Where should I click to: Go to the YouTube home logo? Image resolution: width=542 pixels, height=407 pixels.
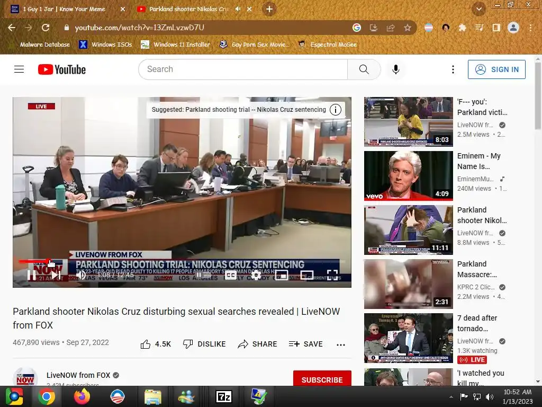[61, 69]
